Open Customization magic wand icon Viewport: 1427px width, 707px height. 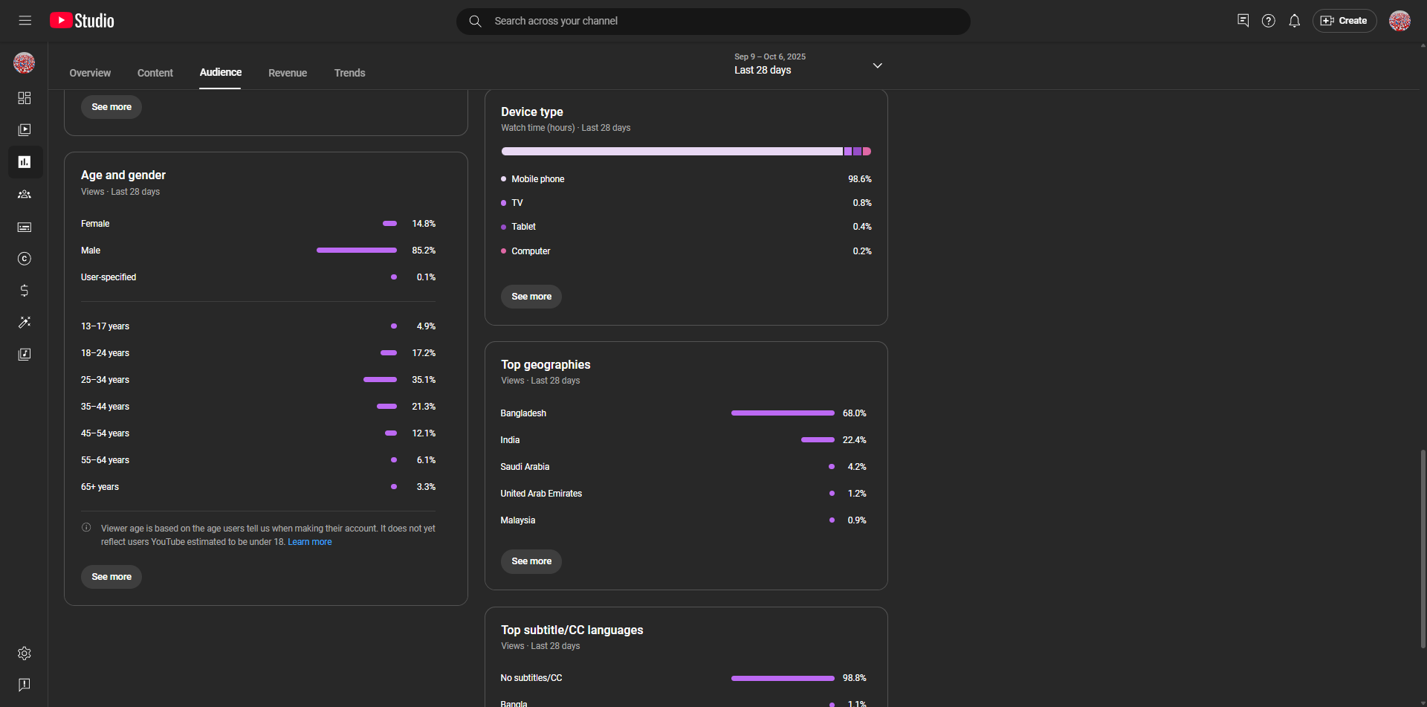(x=25, y=323)
